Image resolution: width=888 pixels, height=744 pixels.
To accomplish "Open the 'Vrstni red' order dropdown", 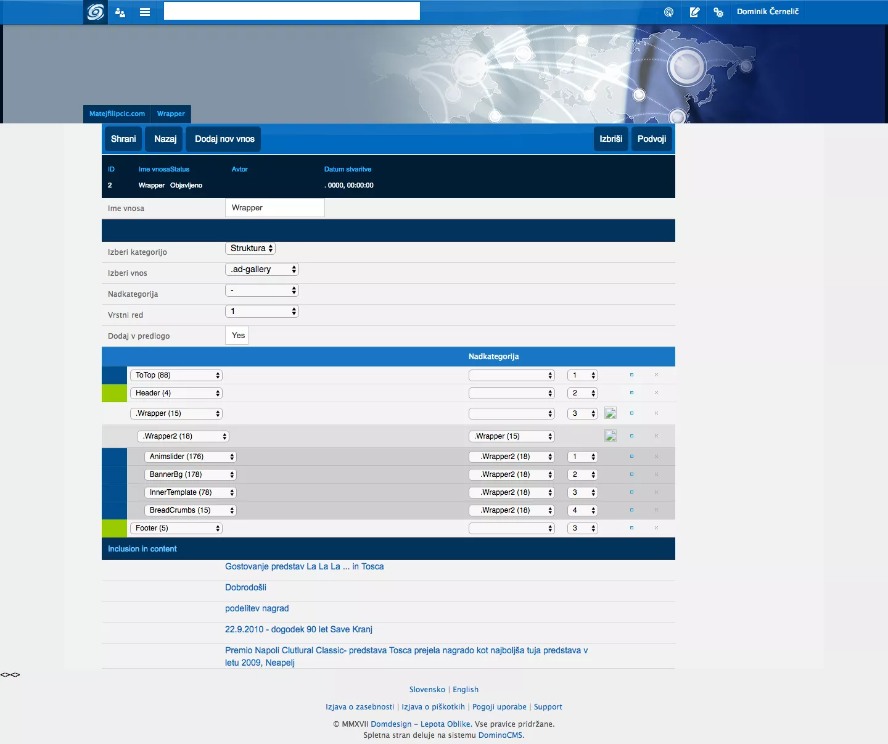I will point(262,312).
